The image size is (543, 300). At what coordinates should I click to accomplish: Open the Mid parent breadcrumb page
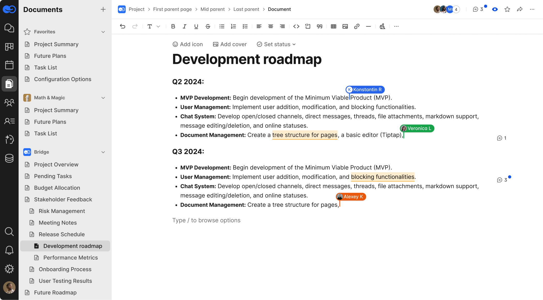pos(213,9)
